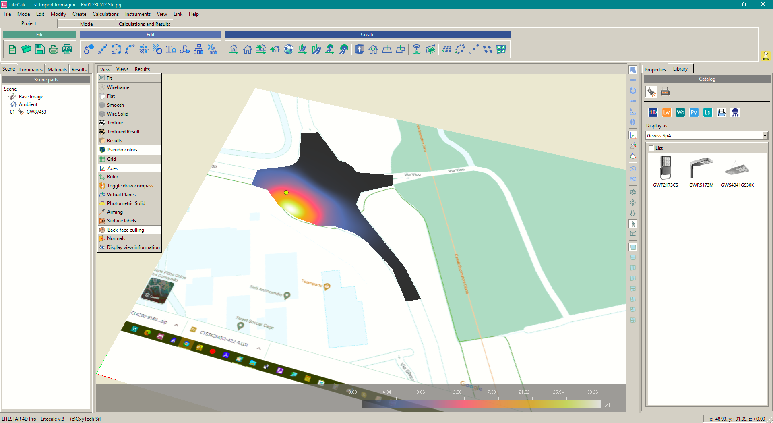Image resolution: width=773 pixels, height=423 pixels.
Task: Click the soccer ball sports field icon
Action: point(289,49)
